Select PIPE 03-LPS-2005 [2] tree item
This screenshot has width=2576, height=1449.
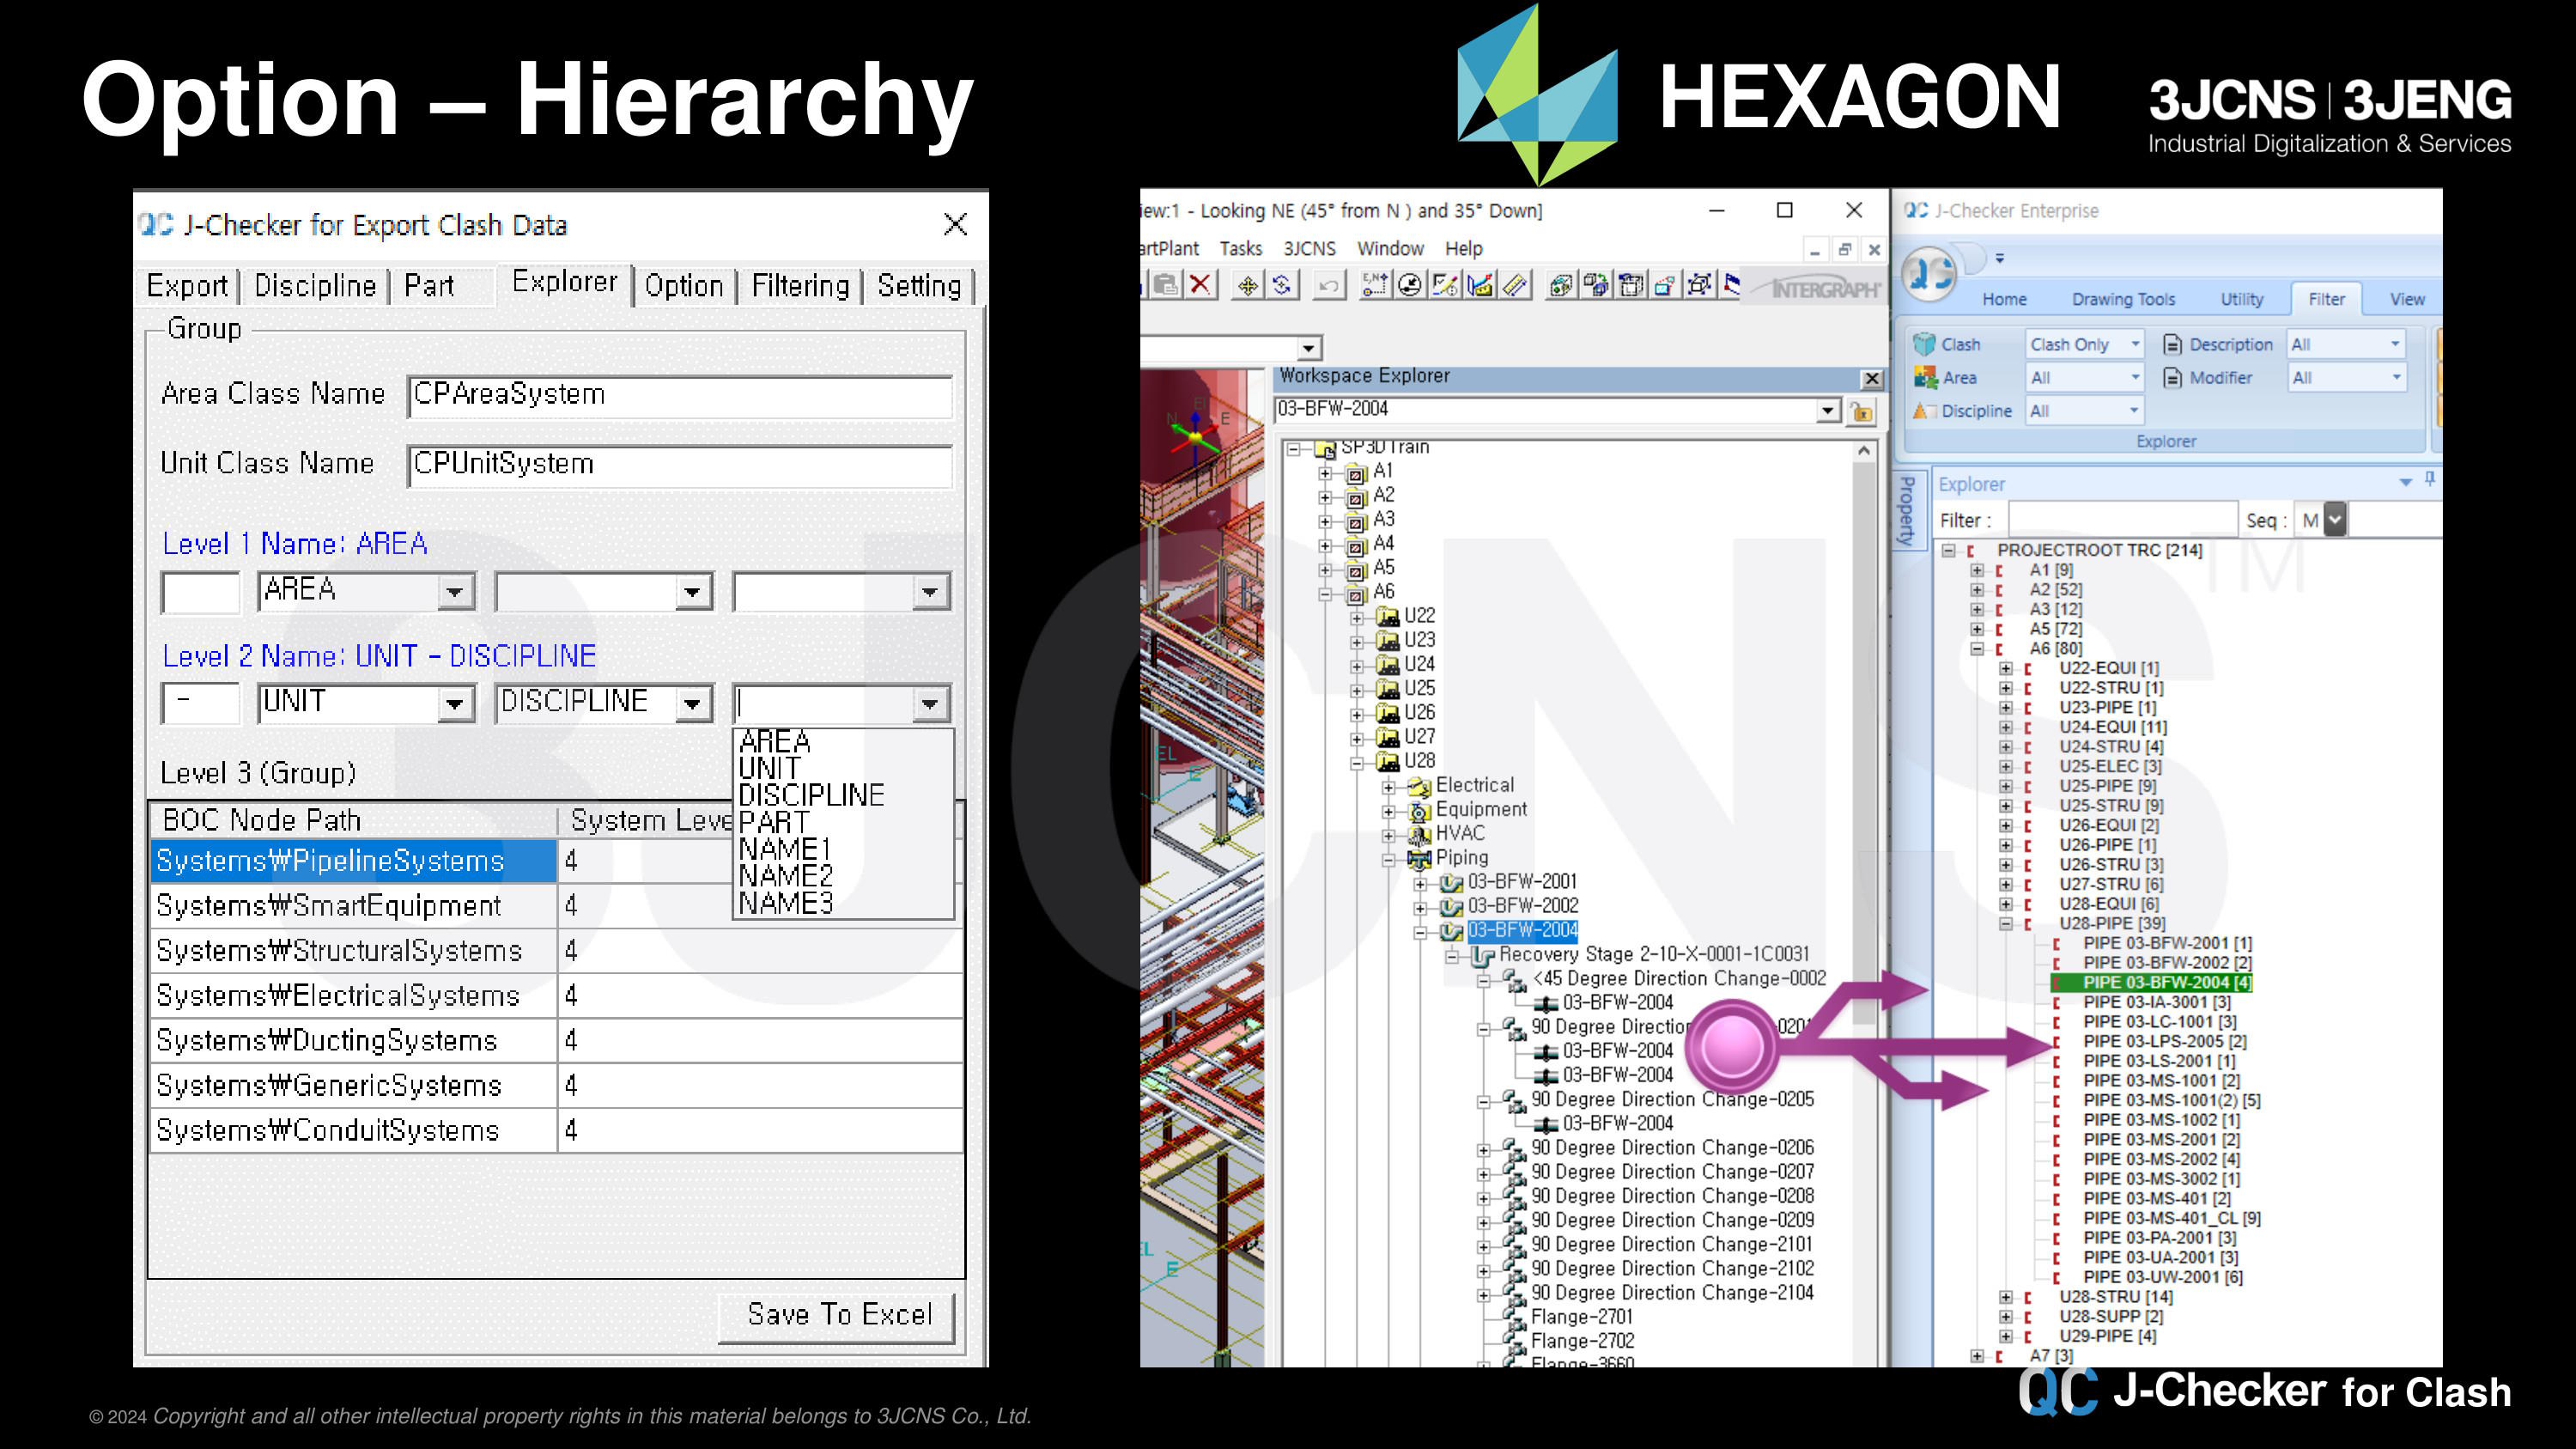(2164, 1041)
